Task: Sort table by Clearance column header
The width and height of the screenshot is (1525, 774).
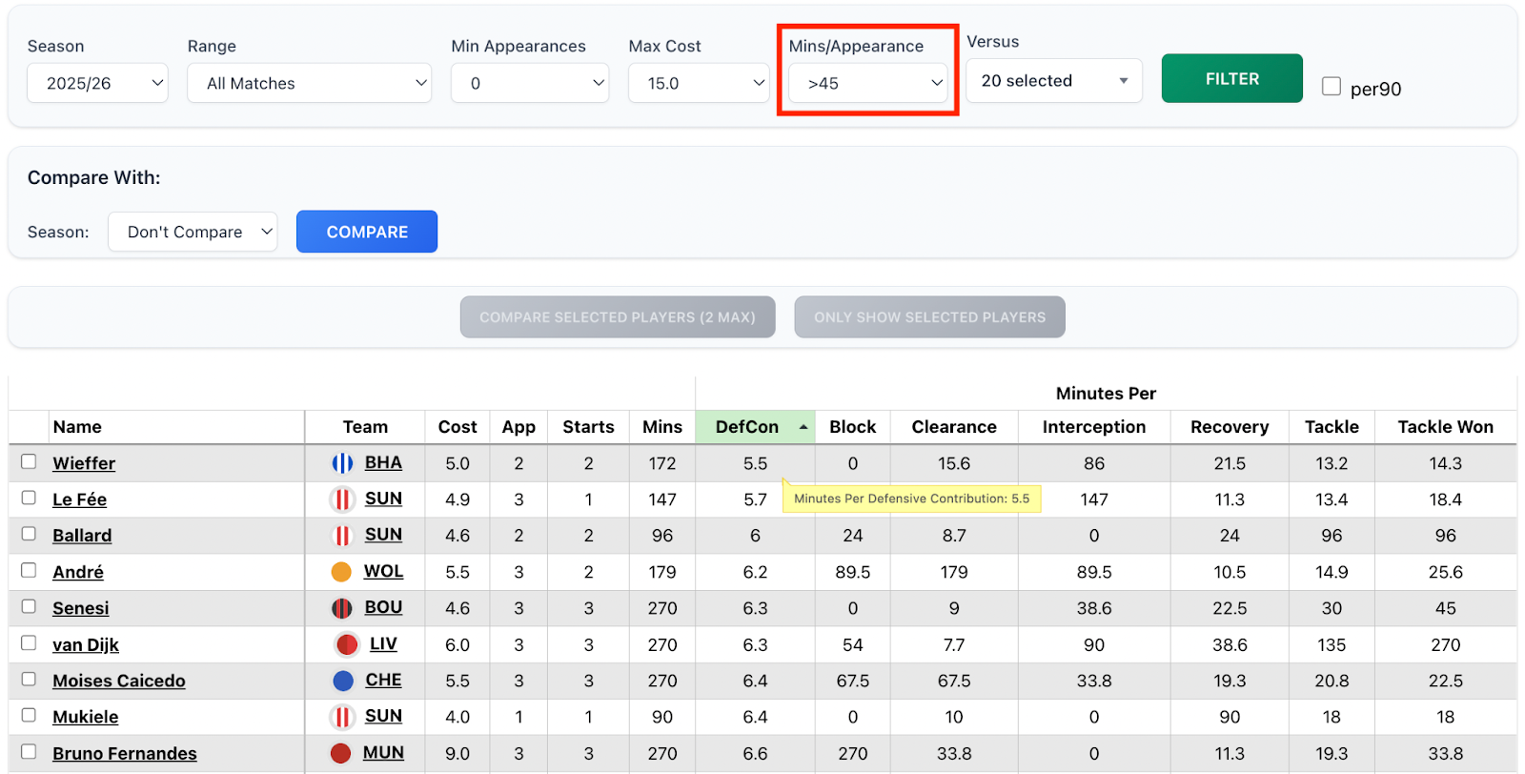Action: pos(953,427)
